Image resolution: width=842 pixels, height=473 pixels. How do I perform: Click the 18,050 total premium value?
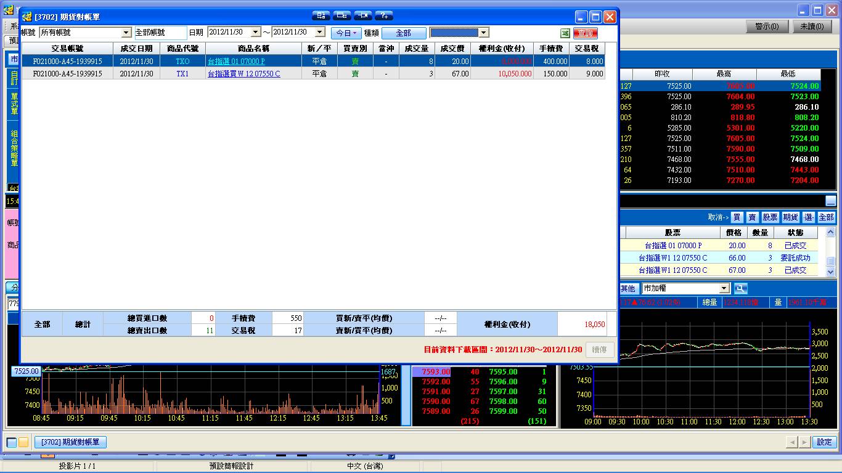coord(595,325)
